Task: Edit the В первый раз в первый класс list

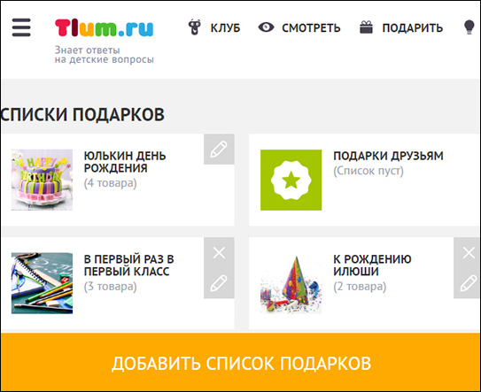Action: 219,283
